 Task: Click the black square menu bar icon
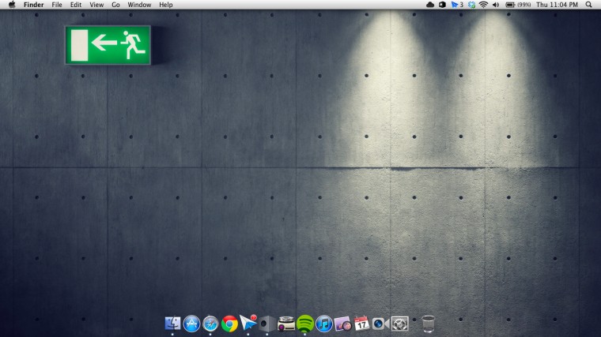tap(442, 5)
